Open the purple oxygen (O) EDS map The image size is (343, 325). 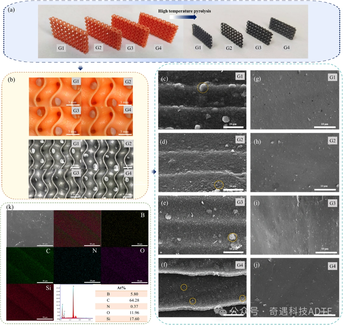coord(125,265)
